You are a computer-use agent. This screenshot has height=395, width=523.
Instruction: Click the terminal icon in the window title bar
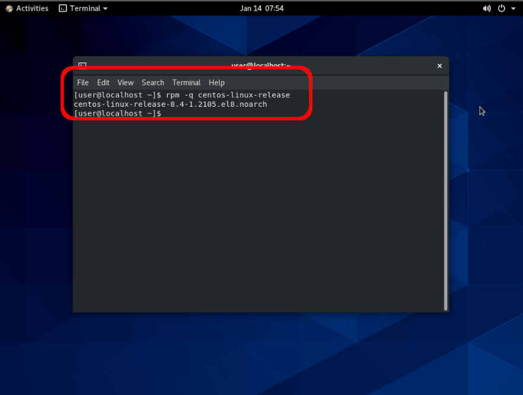pyautogui.click(x=82, y=66)
